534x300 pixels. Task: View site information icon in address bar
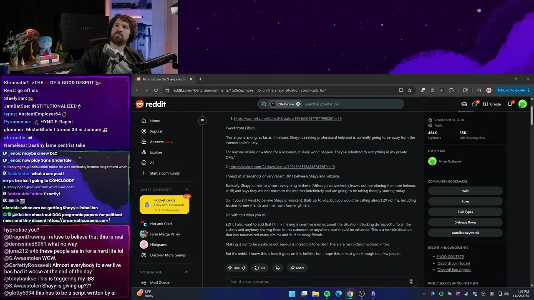pyautogui.click(x=167, y=90)
